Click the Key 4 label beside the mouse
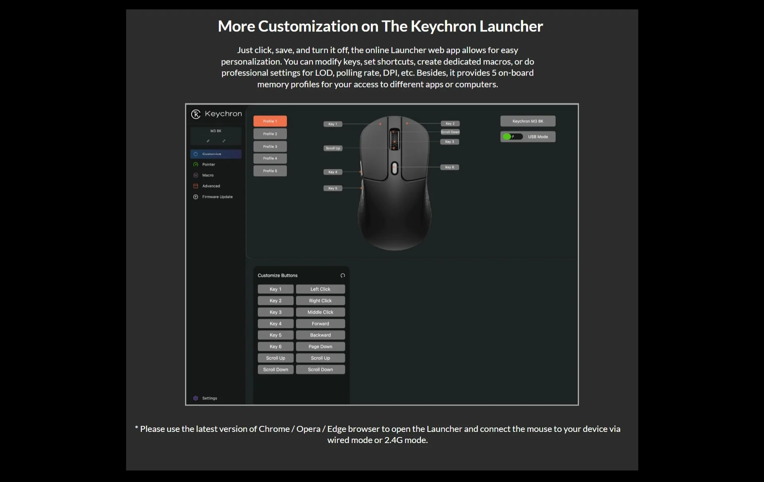Image resolution: width=764 pixels, height=482 pixels. pos(333,172)
